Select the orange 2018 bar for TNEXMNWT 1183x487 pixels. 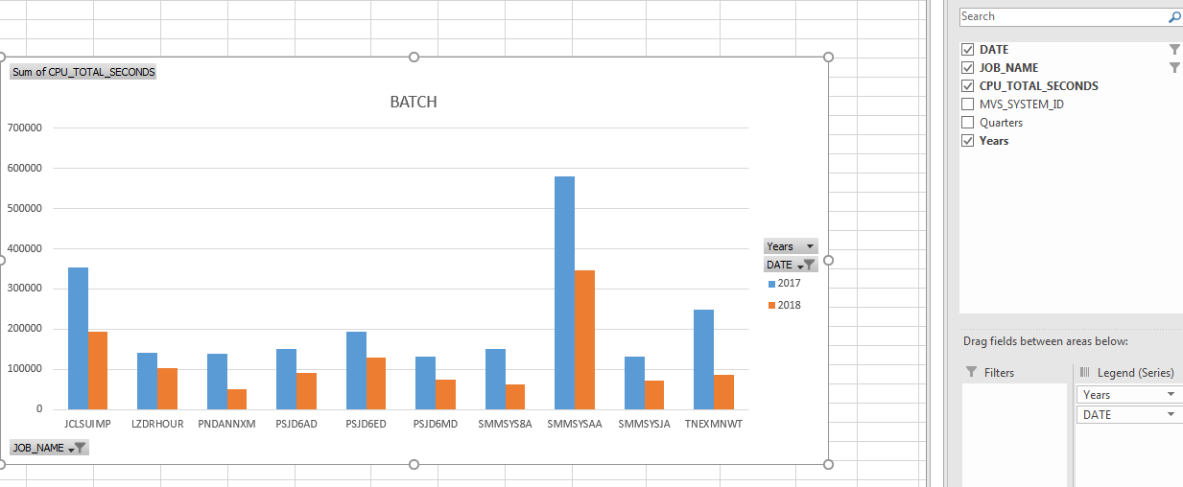(723, 392)
